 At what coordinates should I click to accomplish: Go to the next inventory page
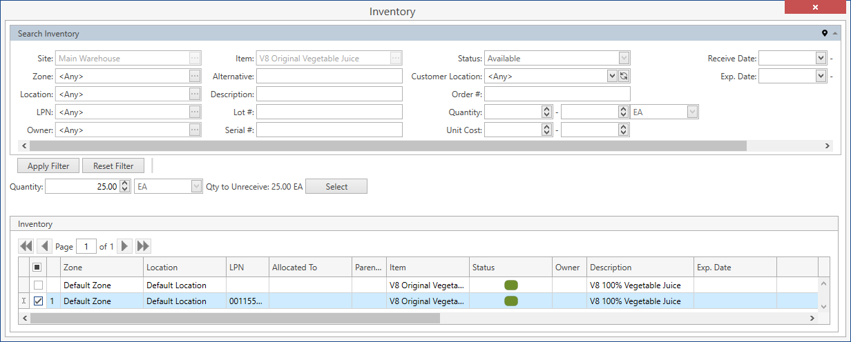pos(125,246)
